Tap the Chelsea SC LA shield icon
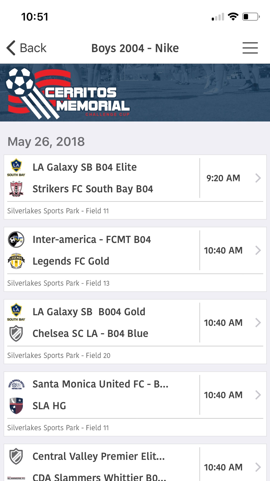The width and height of the screenshot is (270, 481). click(x=16, y=333)
